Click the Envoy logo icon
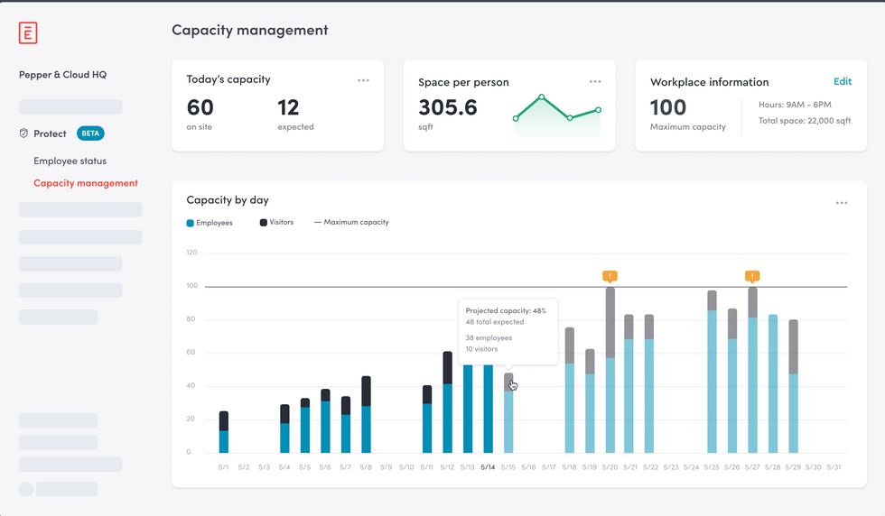 (28, 32)
